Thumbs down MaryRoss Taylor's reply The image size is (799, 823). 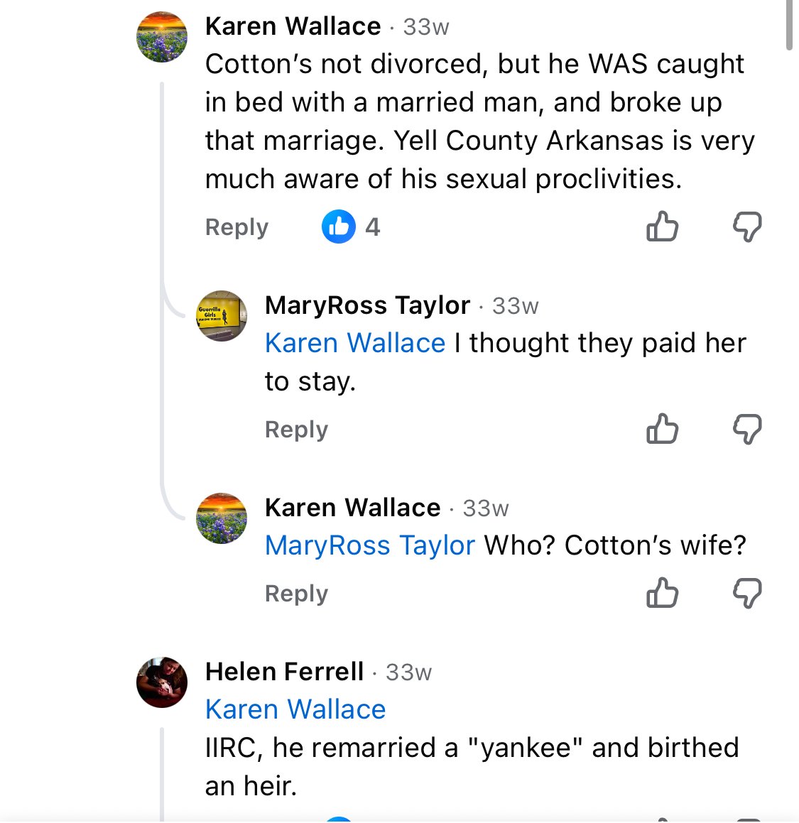[x=746, y=429]
